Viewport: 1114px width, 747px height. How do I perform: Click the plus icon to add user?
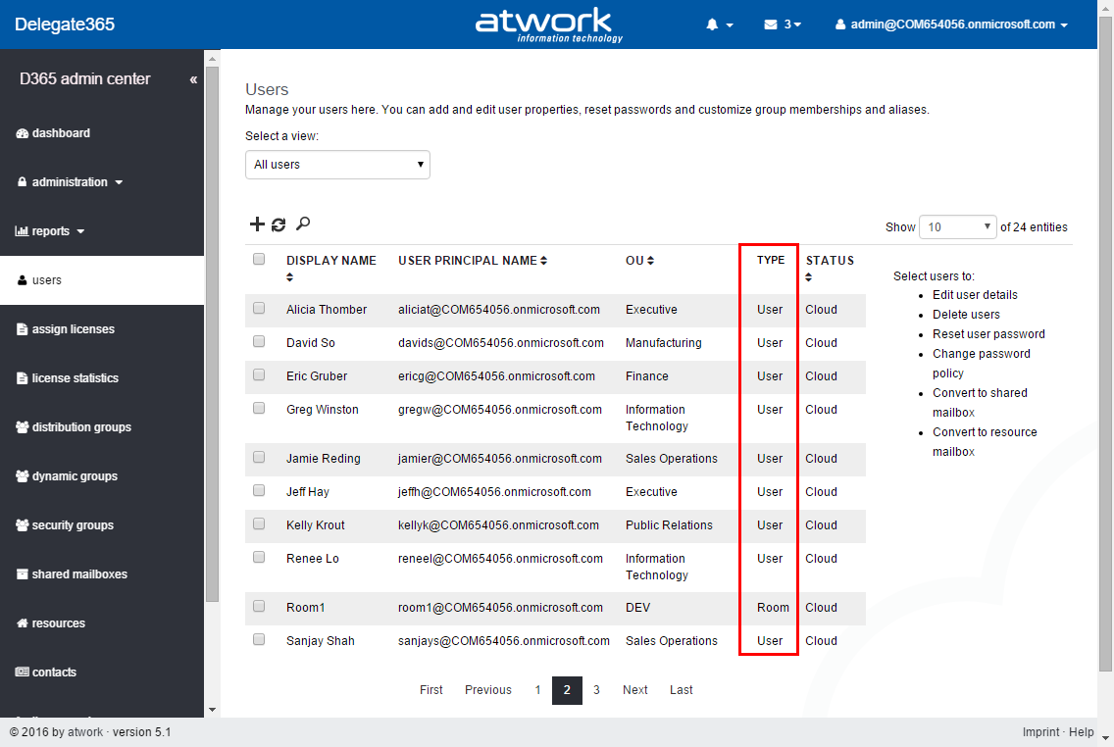coord(257,224)
